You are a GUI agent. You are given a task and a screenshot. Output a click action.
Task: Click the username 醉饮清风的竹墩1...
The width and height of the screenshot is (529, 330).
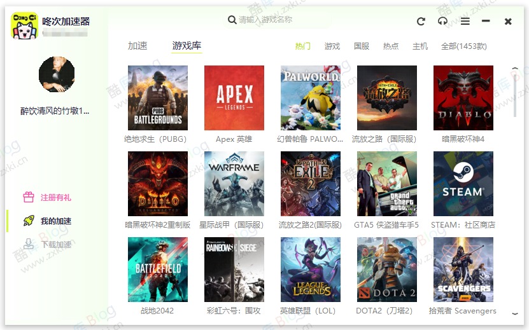point(55,111)
